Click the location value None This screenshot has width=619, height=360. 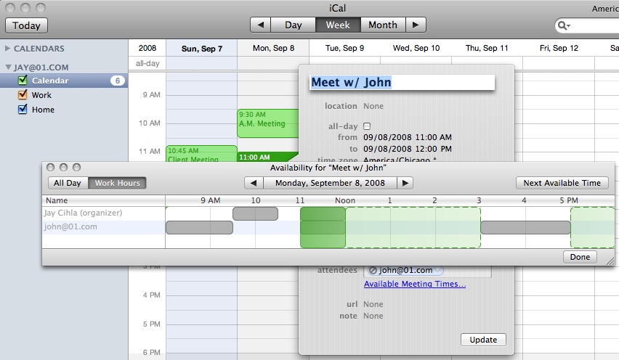pyautogui.click(x=373, y=106)
